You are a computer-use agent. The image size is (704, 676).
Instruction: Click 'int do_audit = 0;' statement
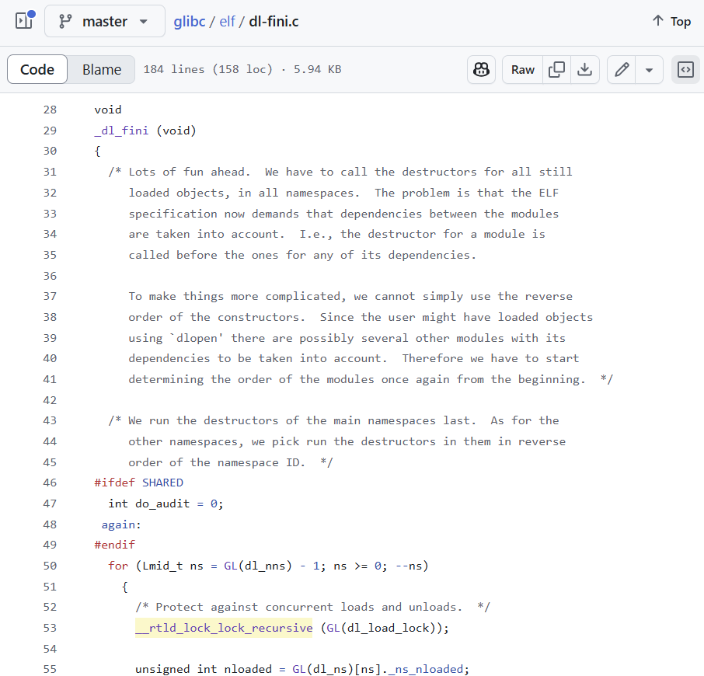coord(166,504)
